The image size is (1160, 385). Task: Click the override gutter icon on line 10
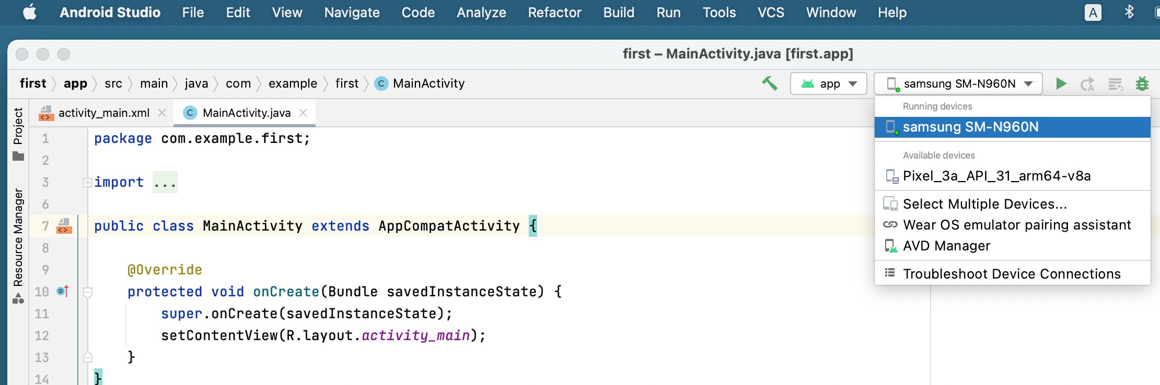point(63,291)
